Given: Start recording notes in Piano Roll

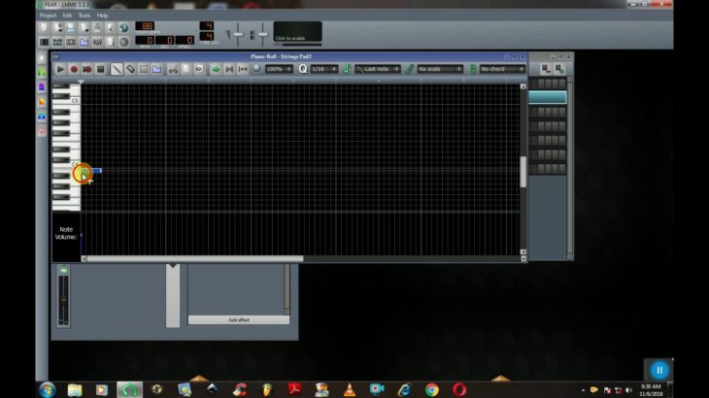Looking at the screenshot, I should tap(74, 69).
